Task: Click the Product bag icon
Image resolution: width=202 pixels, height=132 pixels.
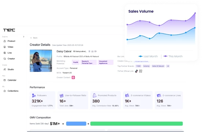Action: click(5, 41)
